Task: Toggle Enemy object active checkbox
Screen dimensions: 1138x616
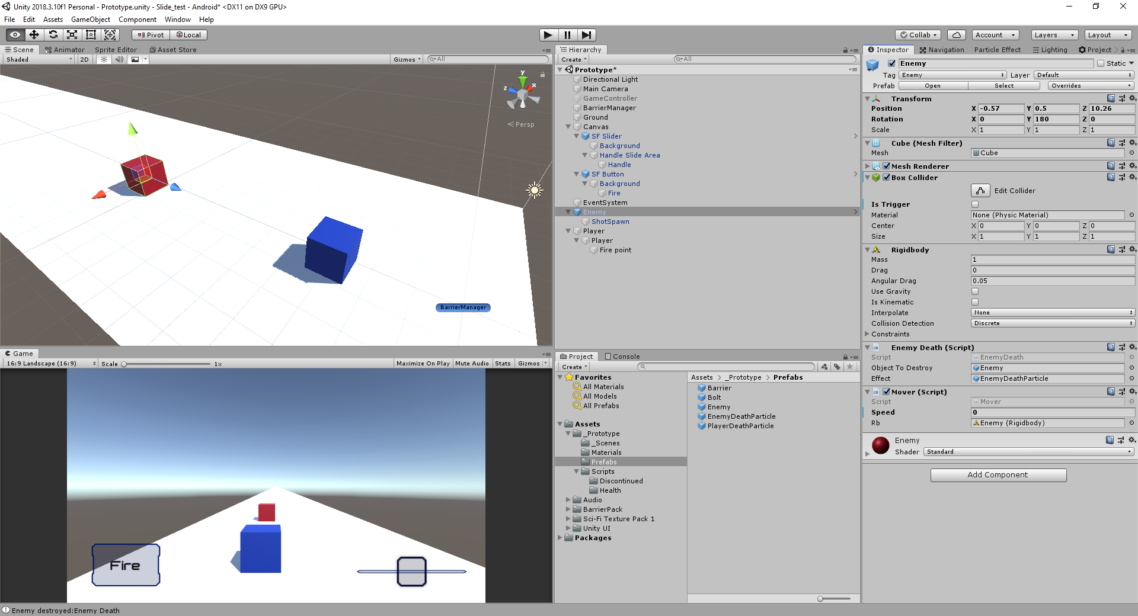Action: (x=891, y=63)
